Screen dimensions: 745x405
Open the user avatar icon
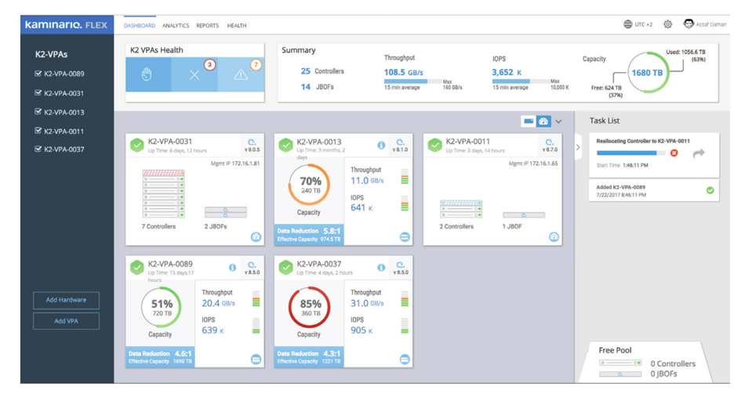(689, 24)
